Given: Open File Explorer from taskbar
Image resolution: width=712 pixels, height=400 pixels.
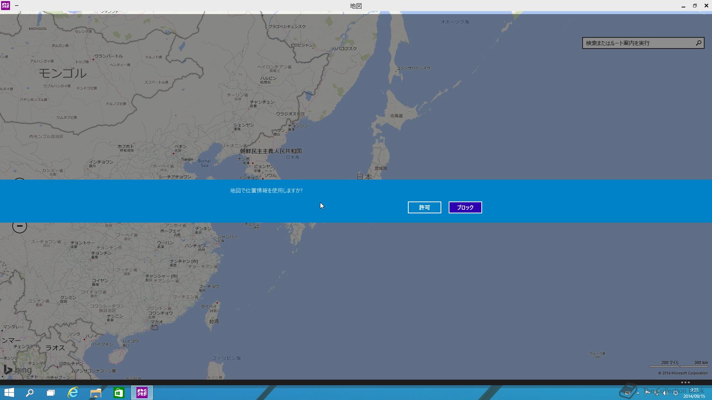Looking at the screenshot, I should point(96,393).
